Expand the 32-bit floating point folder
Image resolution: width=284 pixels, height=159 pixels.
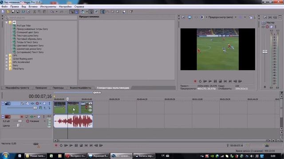(7, 59)
